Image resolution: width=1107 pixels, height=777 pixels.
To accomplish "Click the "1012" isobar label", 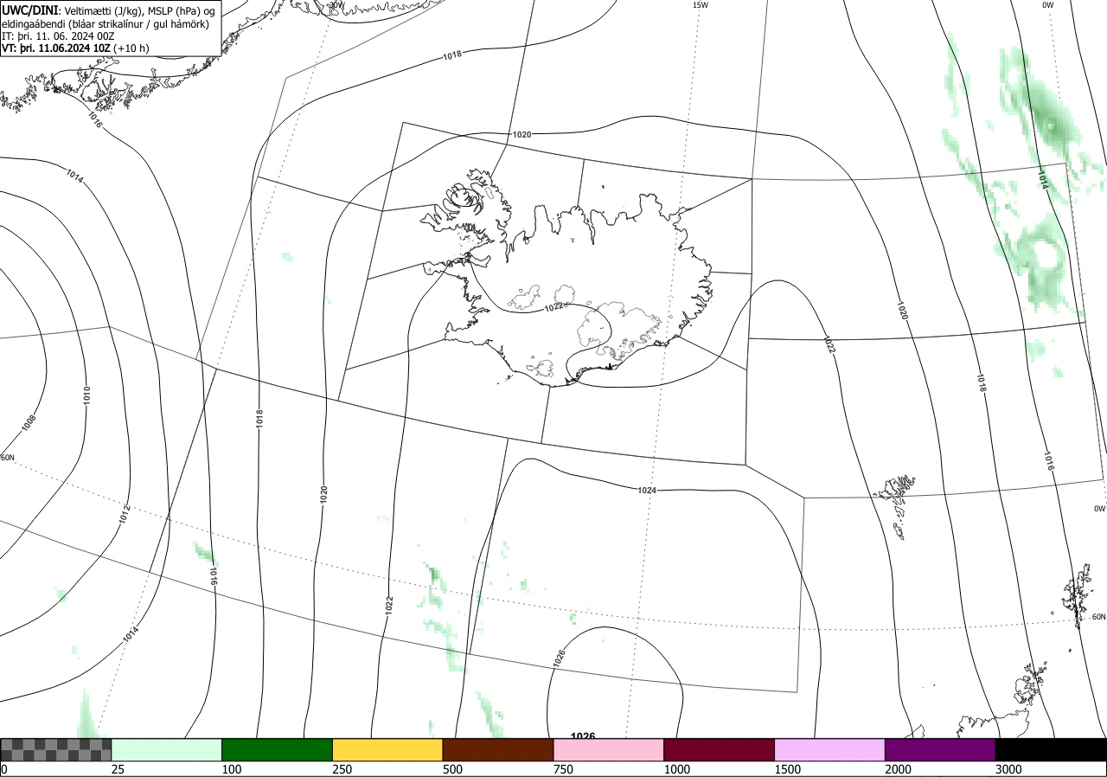I will click(125, 514).
